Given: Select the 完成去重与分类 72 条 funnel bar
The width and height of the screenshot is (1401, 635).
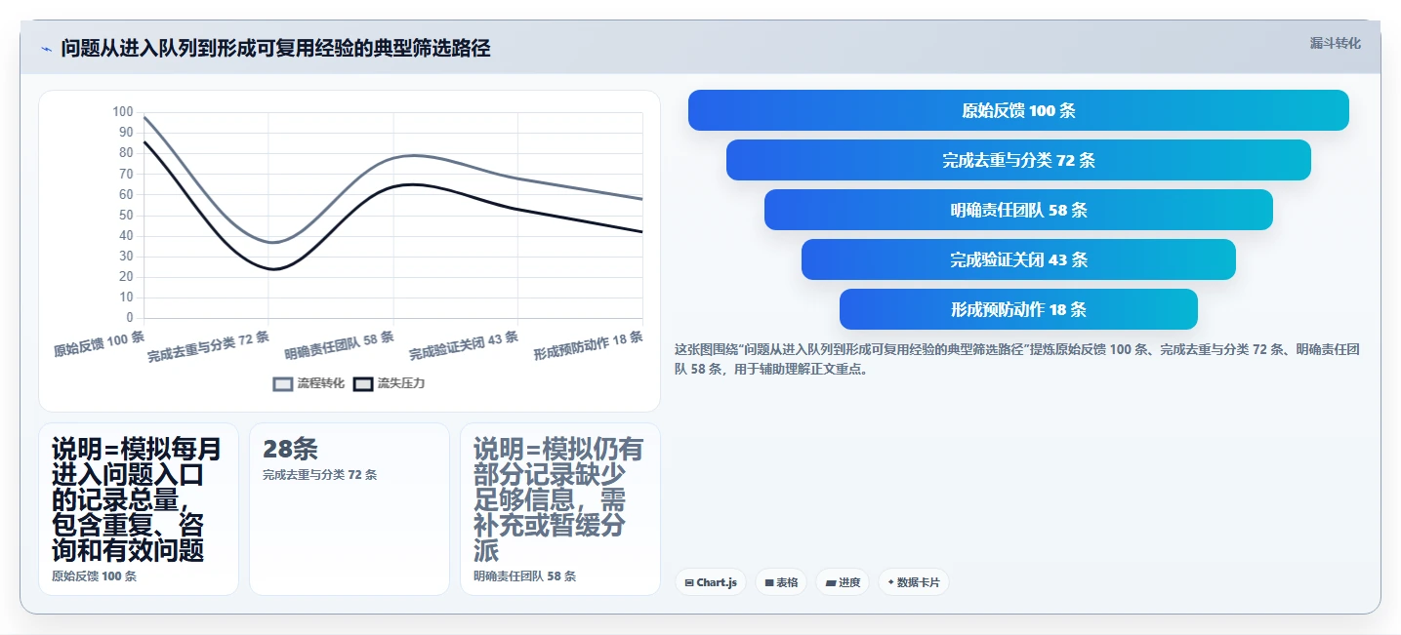Looking at the screenshot, I should coord(1018,160).
